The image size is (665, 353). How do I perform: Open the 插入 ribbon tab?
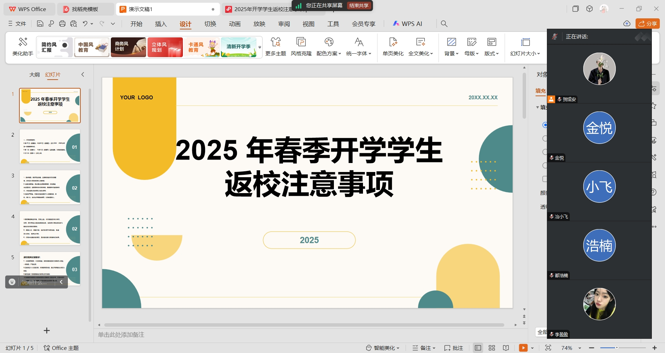[x=161, y=24]
